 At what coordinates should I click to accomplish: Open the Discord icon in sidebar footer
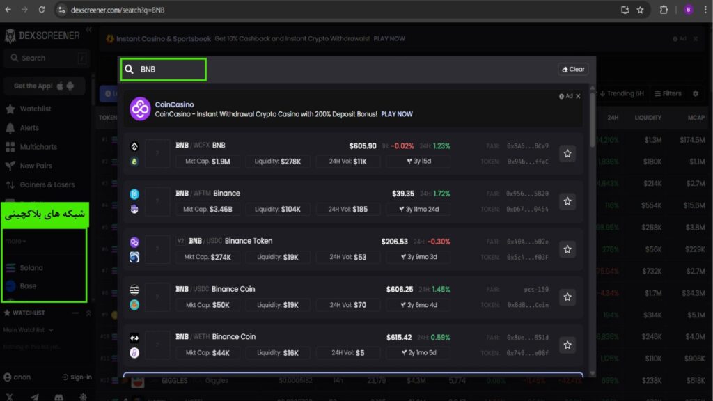point(58,397)
